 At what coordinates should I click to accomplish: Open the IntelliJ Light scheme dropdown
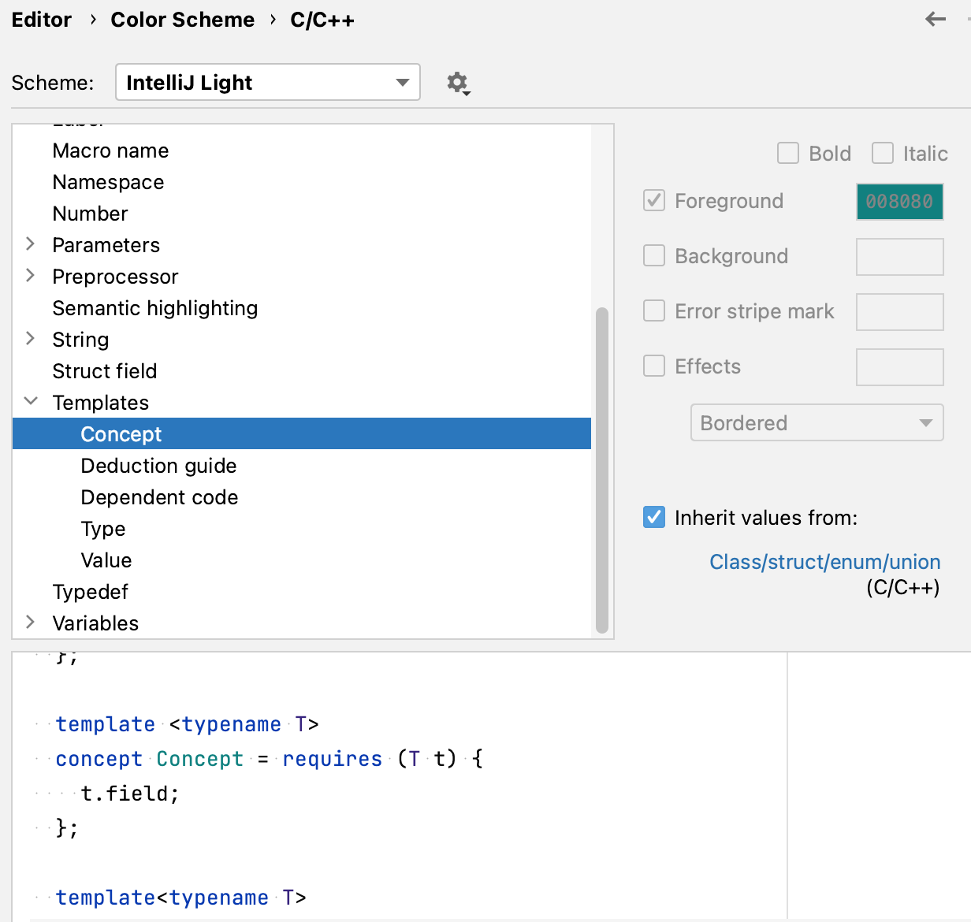[402, 82]
